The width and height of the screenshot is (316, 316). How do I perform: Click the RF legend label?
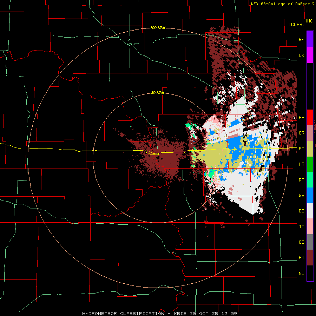pos(301,39)
